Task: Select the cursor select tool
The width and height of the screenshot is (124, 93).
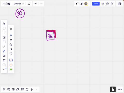Action: pos(4,24)
